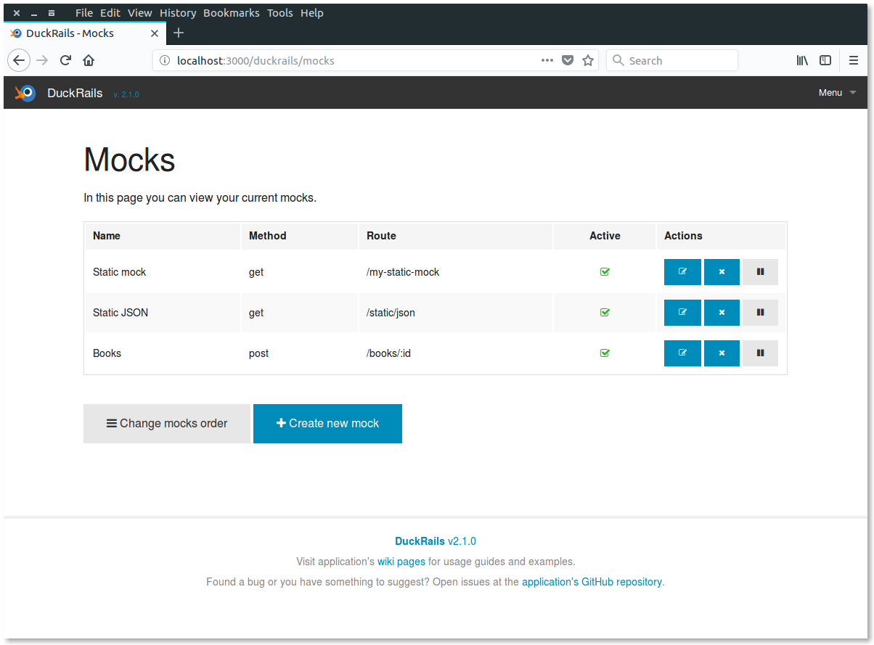
Task: Toggle the Active checkmark for Books
Action: tap(605, 353)
